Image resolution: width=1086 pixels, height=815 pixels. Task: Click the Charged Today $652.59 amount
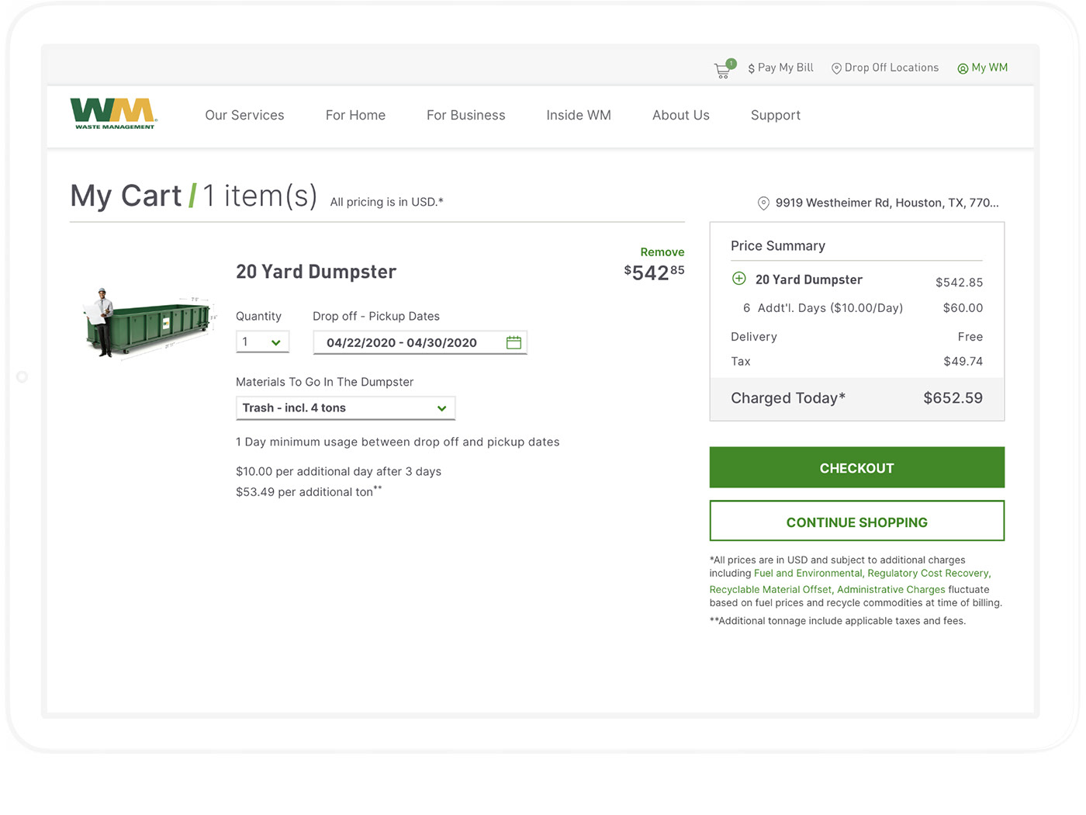point(953,398)
